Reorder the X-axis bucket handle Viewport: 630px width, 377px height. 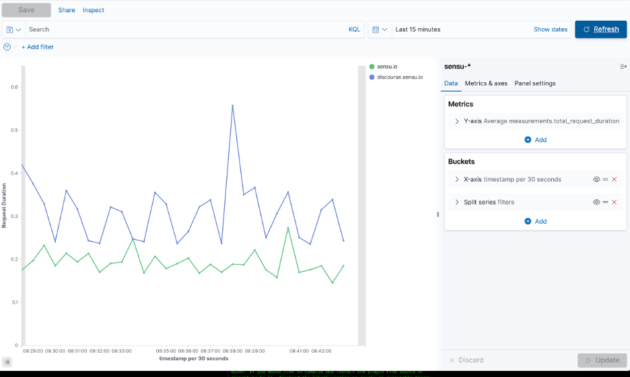606,179
